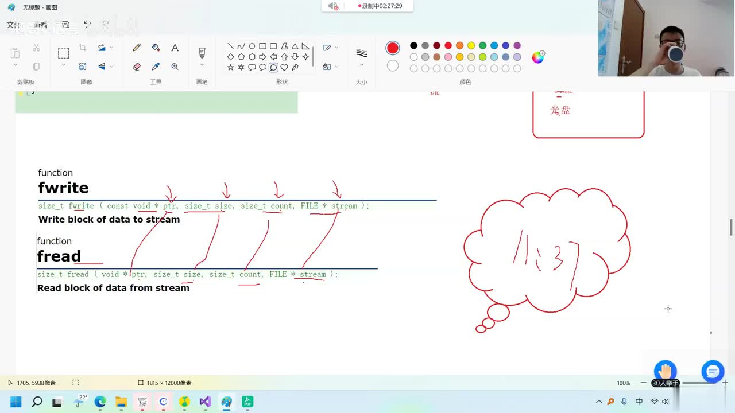Viewport: 735px width, 413px height.
Task: Pick the green color swatch
Action: pos(482,45)
